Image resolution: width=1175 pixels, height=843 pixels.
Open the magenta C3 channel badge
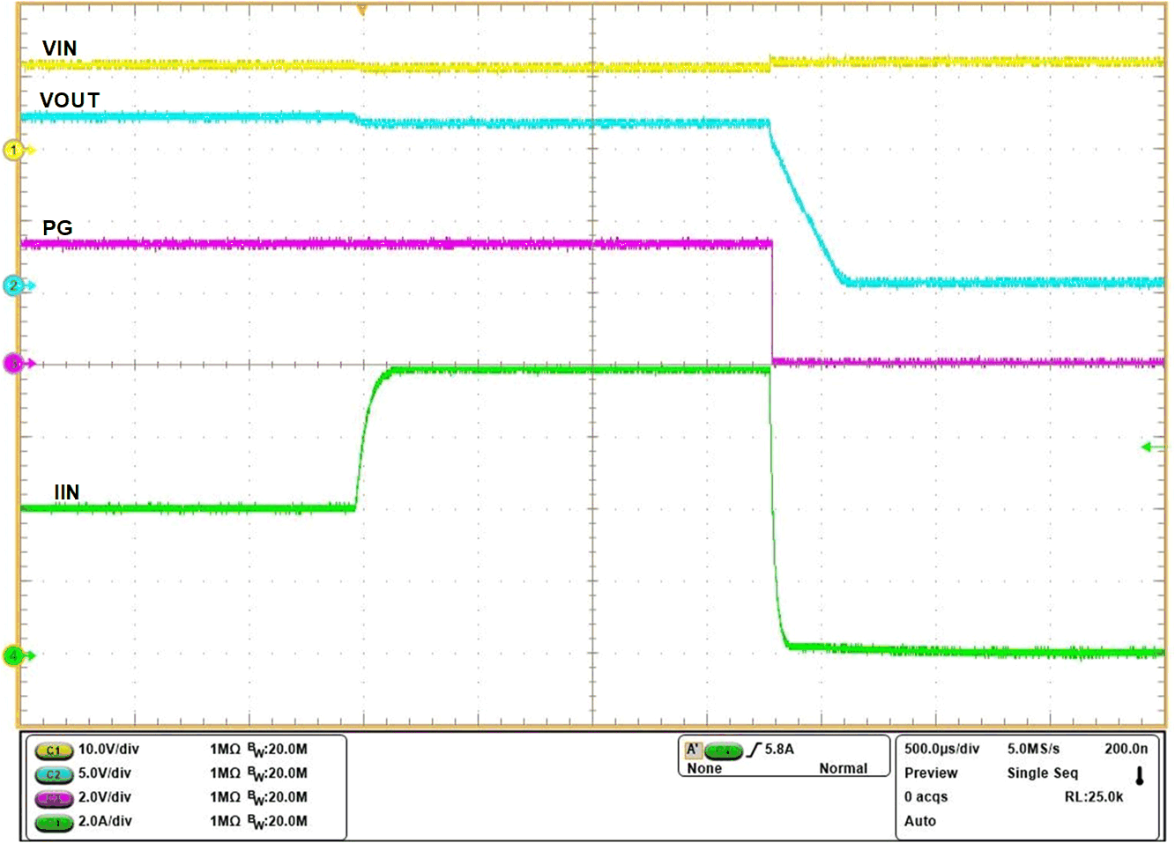(53, 798)
